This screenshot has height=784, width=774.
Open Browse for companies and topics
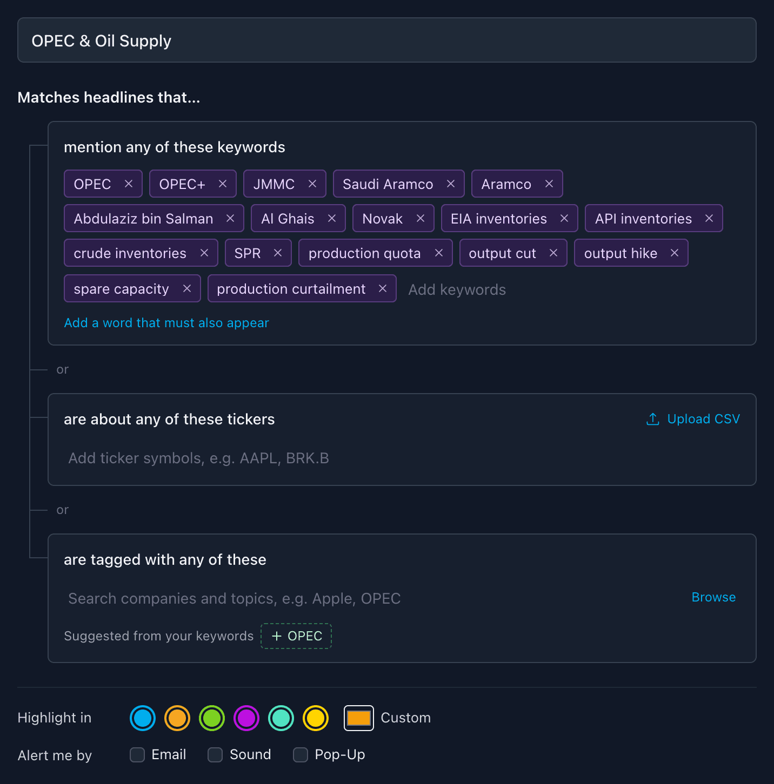coord(713,597)
